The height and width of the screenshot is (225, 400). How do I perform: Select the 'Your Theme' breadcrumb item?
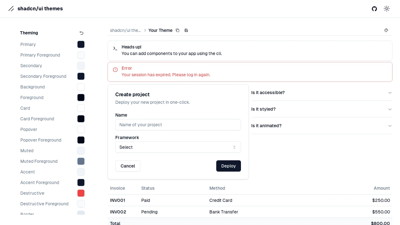coord(160,30)
